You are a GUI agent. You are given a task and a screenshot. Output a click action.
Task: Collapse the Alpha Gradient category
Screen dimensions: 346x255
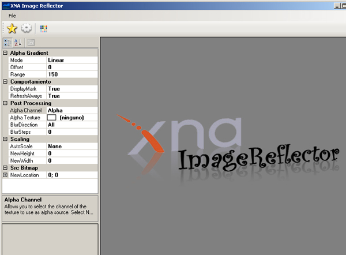(x=5, y=52)
